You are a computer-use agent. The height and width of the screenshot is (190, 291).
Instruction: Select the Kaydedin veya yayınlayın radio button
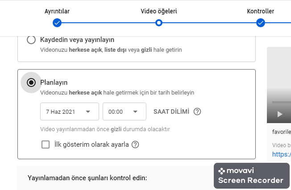click(x=31, y=40)
